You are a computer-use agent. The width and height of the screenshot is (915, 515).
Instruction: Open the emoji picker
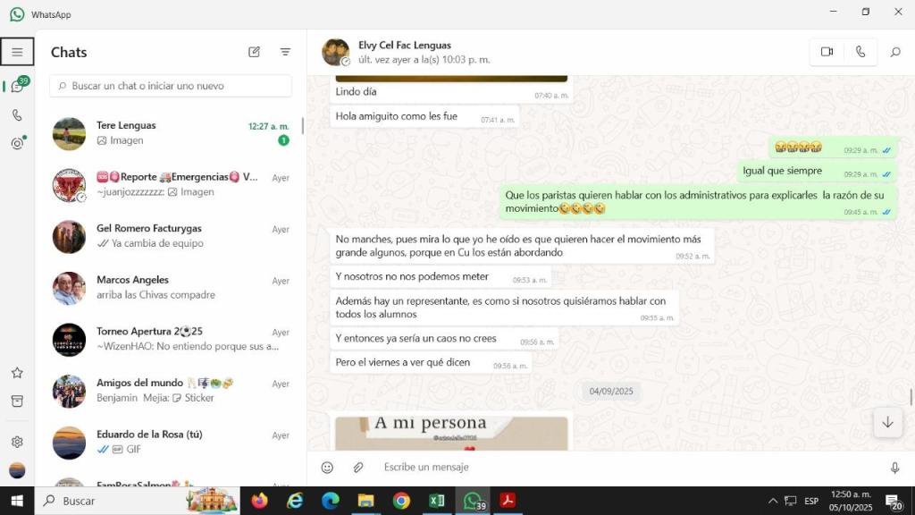coord(327,468)
